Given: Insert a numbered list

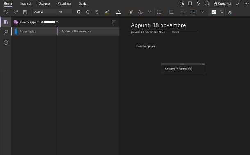Looking at the screenshot, I should (x=171, y=12).
